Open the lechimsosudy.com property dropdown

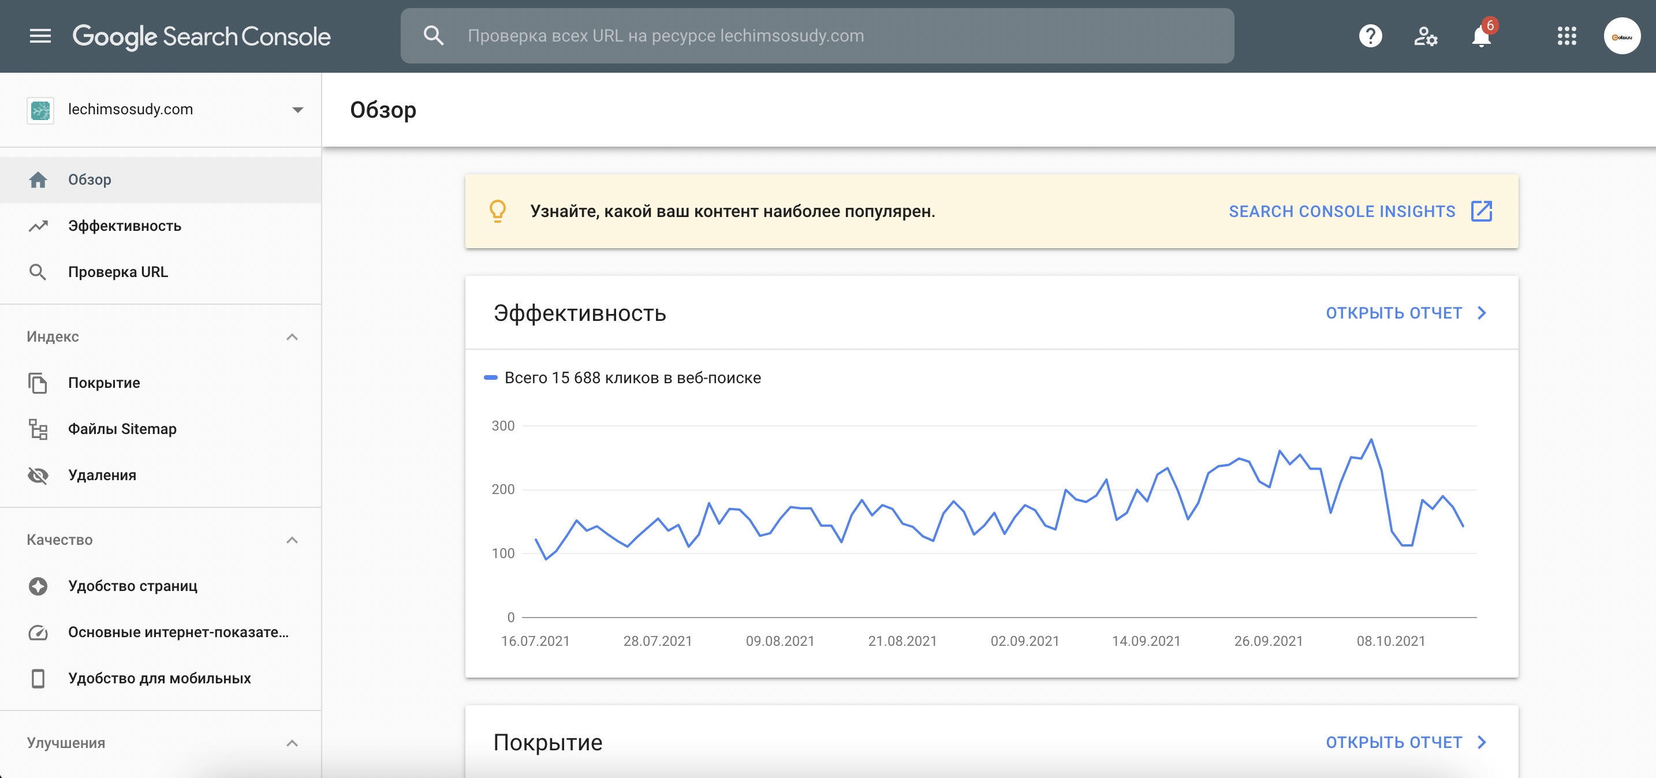297,110
